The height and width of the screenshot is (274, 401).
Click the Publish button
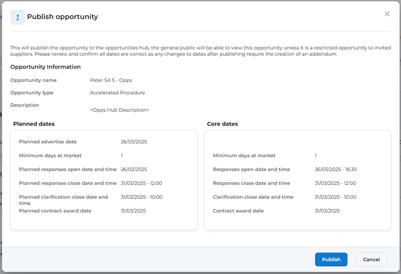pos(331,259)
